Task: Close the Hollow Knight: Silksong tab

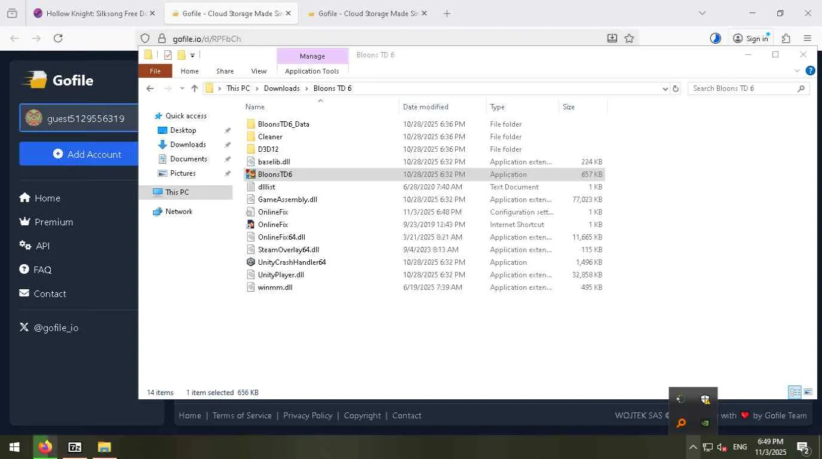Action: [152, 13]
